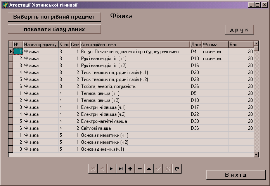Click 'Назва предмету' column header
270x186 pixels.
pyautogui.click(x=41, y=45)
